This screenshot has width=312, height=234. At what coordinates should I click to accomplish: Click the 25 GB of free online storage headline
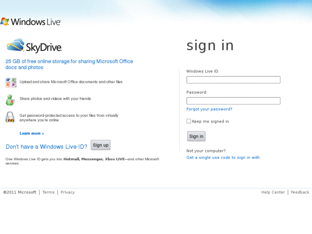coord(69,64)
